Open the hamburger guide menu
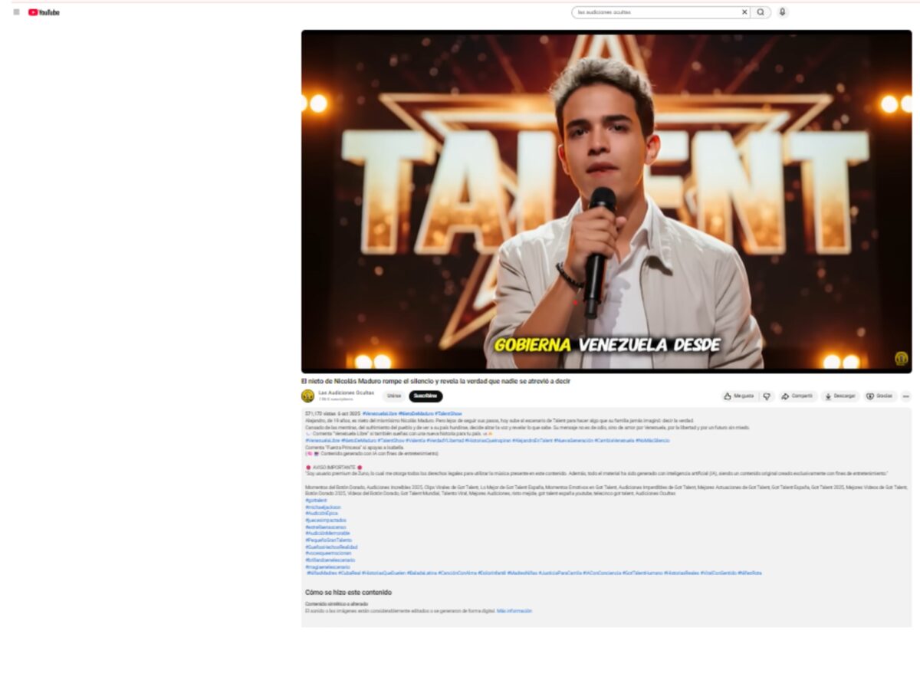This screenshot has height=690, width=920. pyautogui.click(x=16, y=12)
